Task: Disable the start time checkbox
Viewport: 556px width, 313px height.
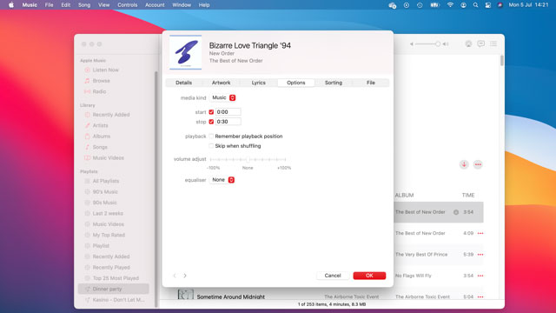Action: pos(211,112)
